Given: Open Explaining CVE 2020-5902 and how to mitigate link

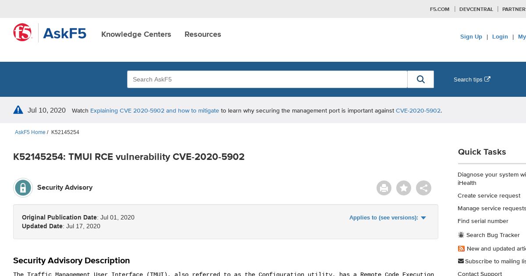Looking at the screenshot, I should pos(155,111).
